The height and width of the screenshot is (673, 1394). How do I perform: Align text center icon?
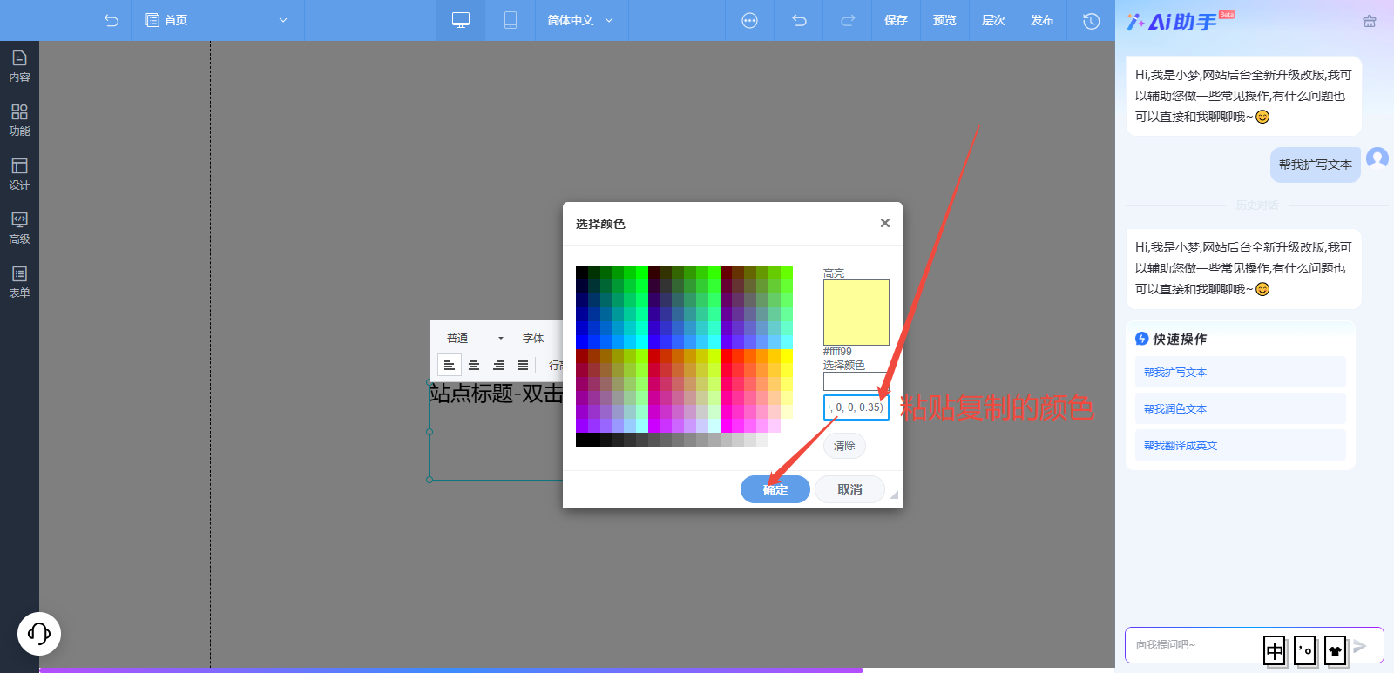click(x=474, y=365)
